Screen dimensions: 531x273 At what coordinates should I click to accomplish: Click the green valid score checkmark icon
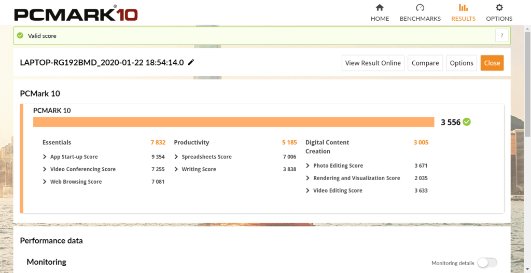point(20,36)
